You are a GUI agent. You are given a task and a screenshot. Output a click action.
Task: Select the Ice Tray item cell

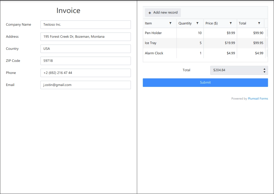click(160, 43)
